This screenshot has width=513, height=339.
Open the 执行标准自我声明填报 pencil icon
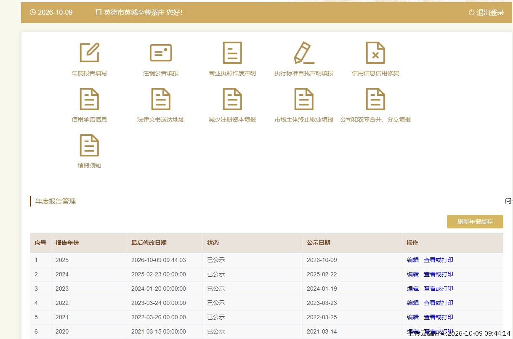pyautogui.click(x=304, y=53)
